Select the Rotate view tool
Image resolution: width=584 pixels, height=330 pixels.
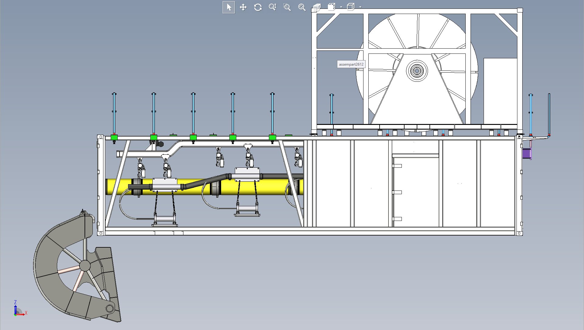tap(258, 7)
